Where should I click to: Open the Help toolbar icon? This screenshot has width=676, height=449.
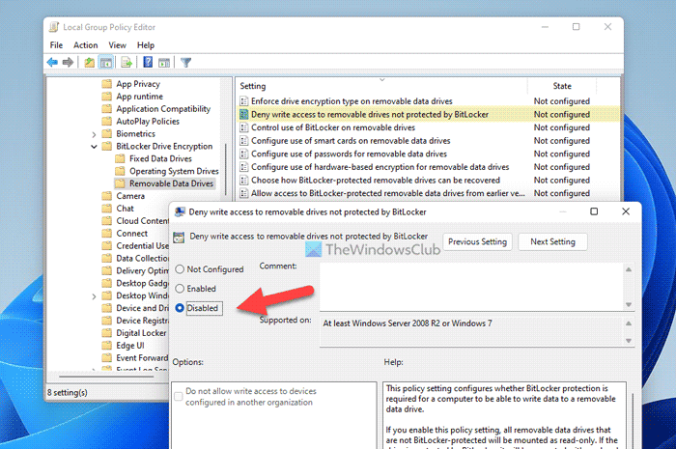click(148, 62)
